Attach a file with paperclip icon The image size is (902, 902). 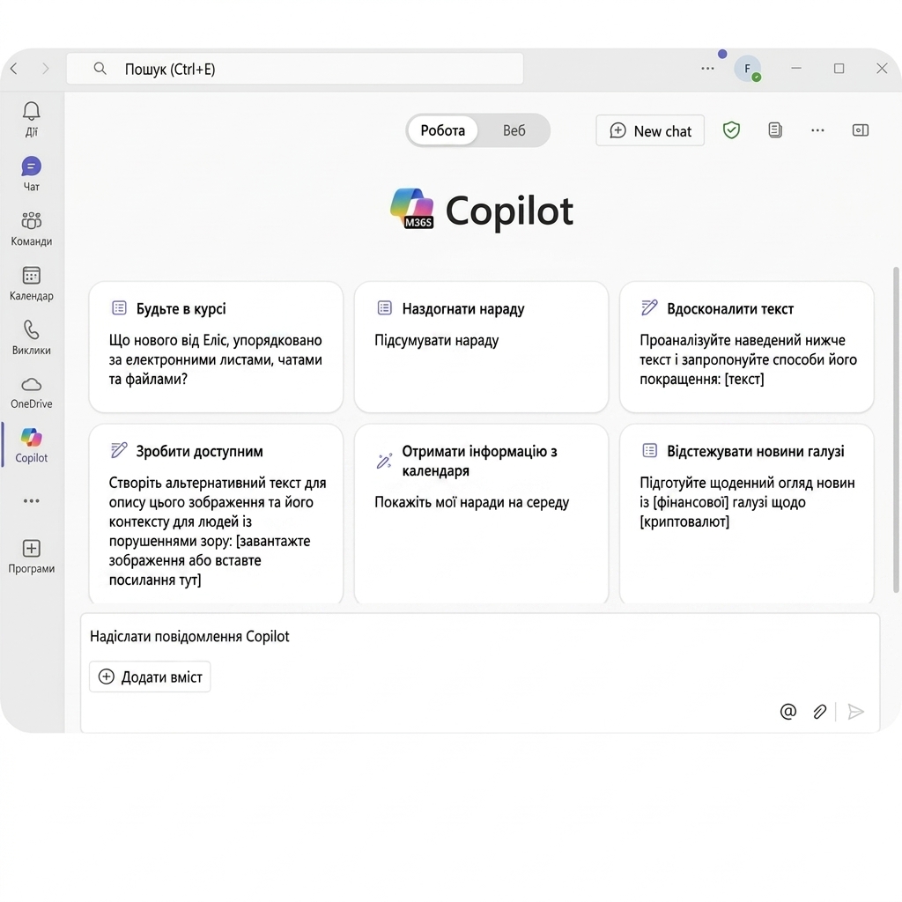click(820, 712)
